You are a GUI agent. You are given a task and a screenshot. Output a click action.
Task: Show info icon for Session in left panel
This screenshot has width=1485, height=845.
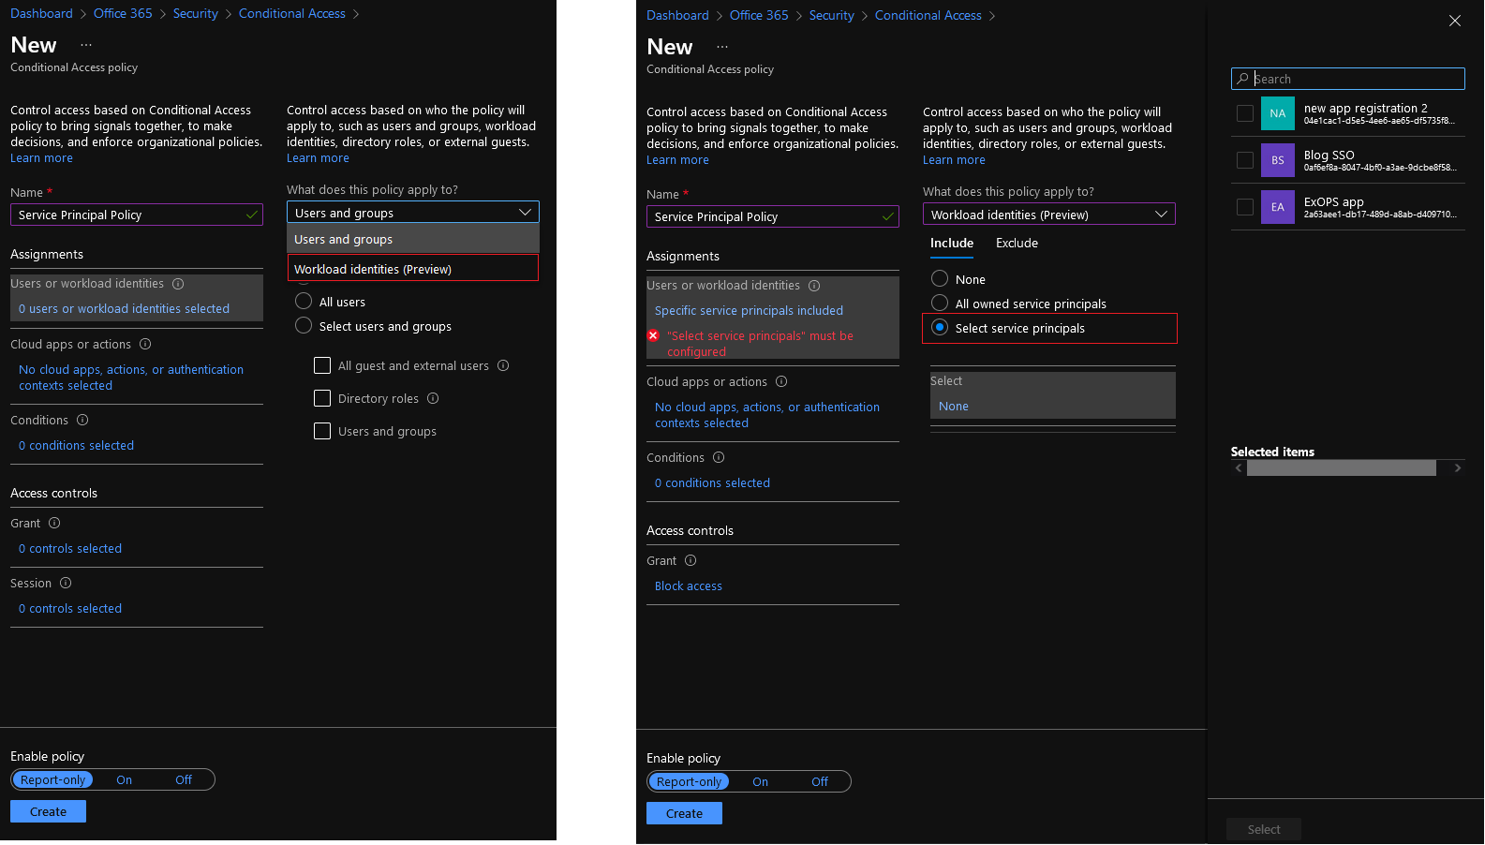pos(66,584)
